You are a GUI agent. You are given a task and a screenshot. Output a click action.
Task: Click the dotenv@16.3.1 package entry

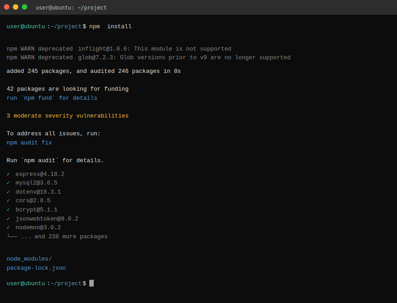pyautogui.click(x=38, y=192)
